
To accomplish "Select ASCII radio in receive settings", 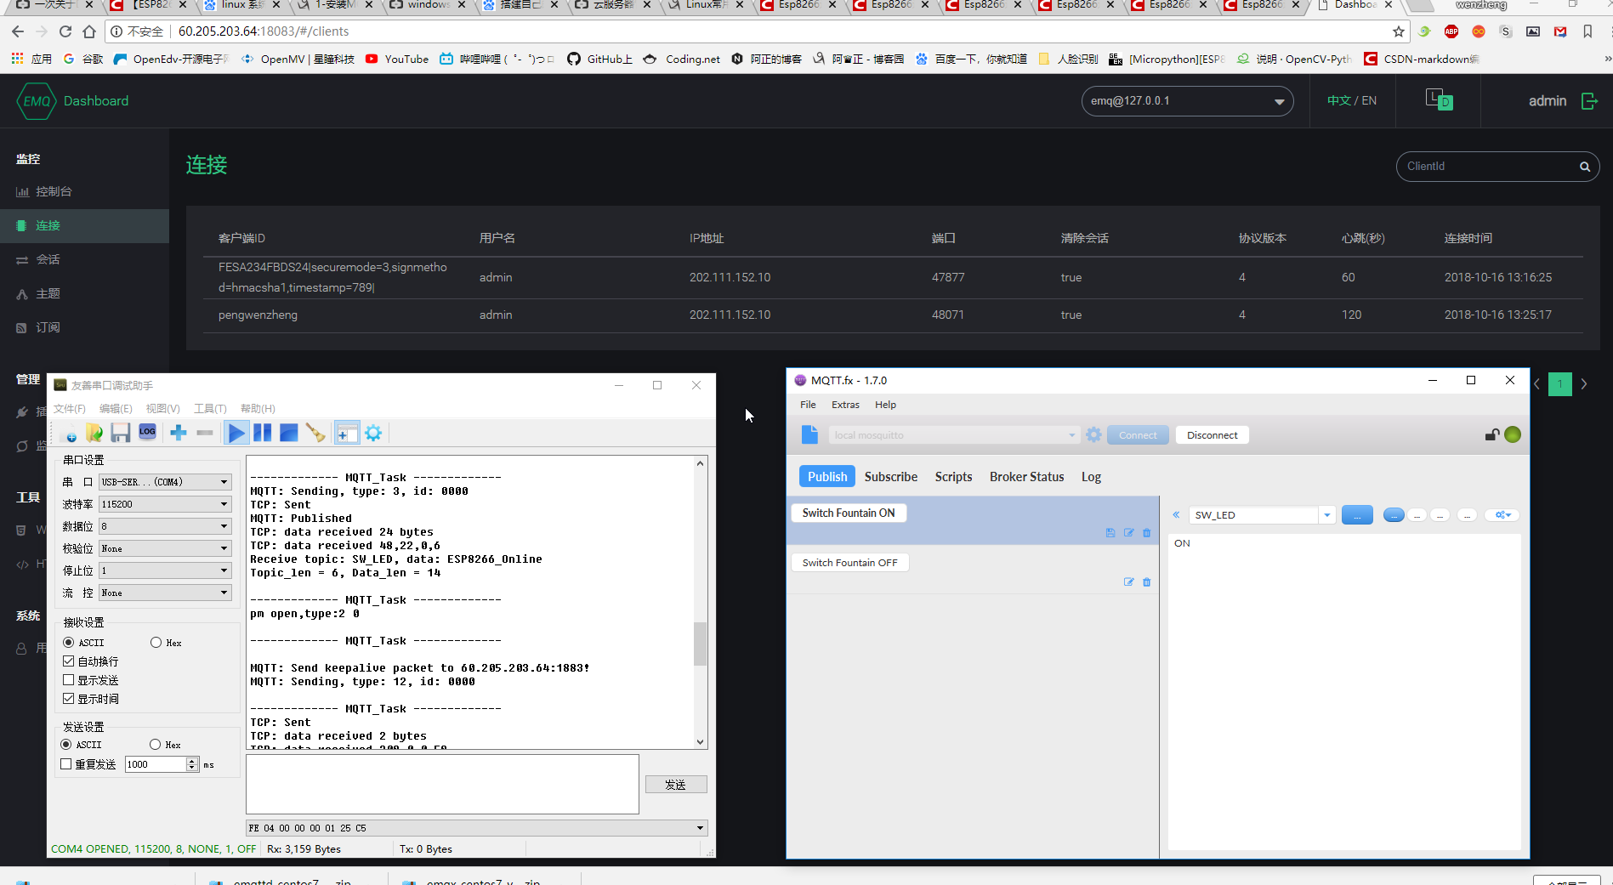I will pos(69,643).
